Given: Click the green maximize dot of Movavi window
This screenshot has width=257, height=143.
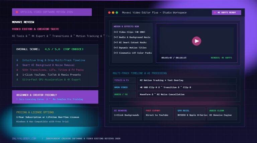Looking at the screenshot, I should pos(117,13).
